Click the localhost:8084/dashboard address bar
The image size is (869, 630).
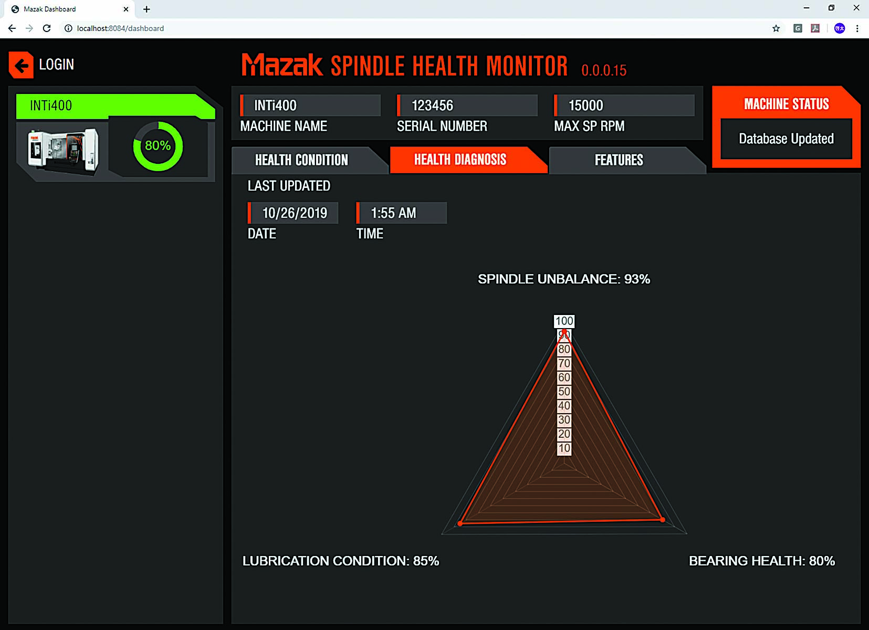[120, 28]
